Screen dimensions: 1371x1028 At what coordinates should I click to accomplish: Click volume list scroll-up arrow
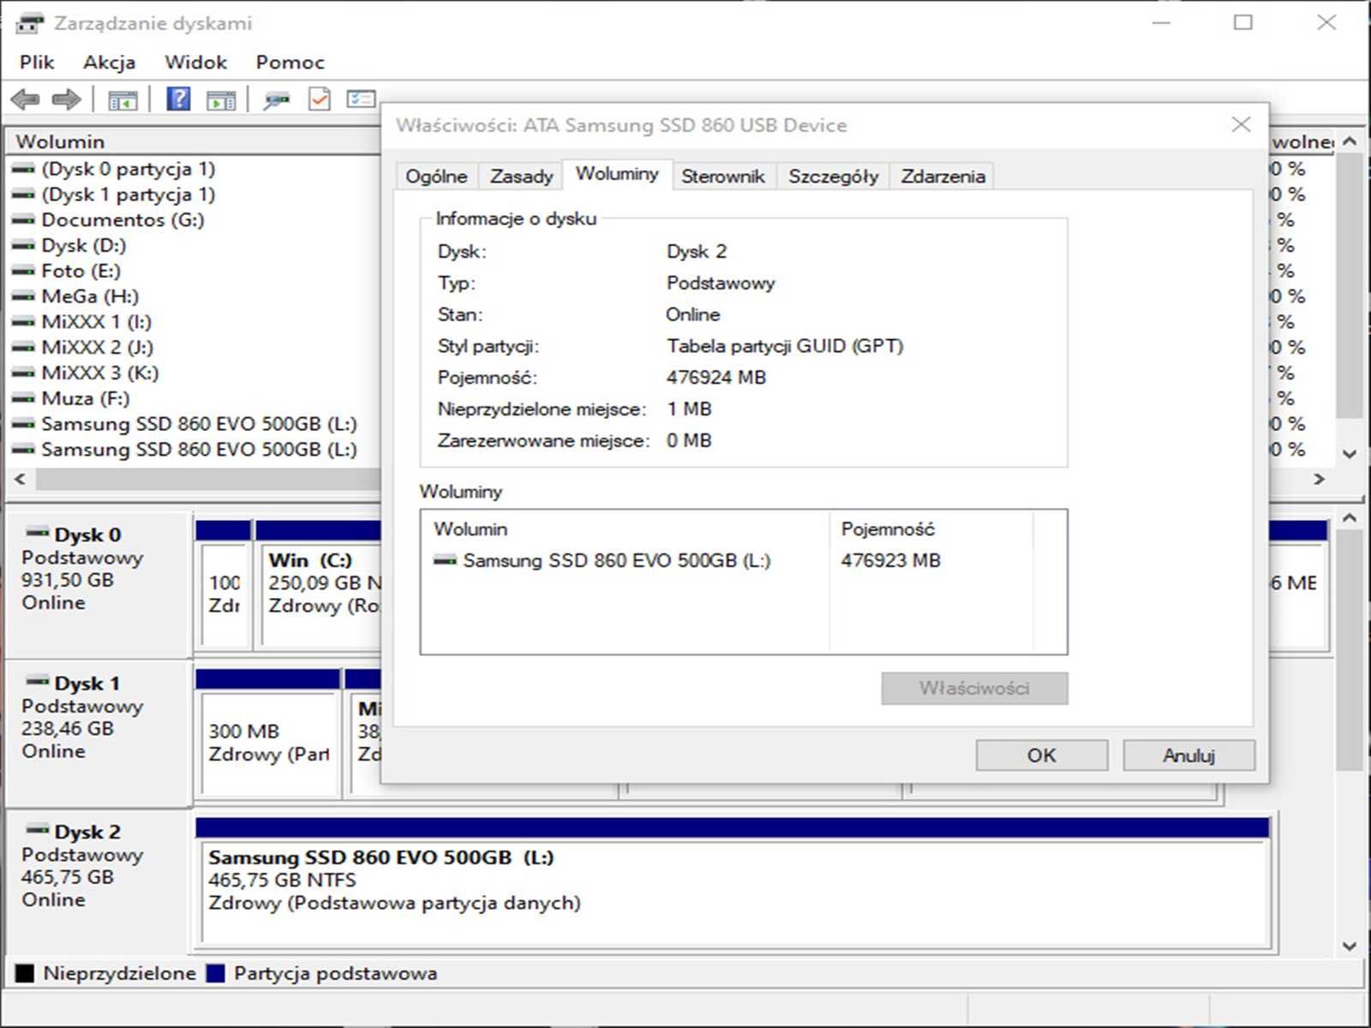pos(1350,140)
